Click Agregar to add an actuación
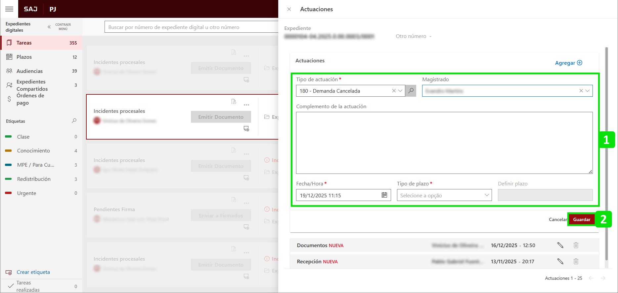 pyautogui.click(x=568, y=63)
